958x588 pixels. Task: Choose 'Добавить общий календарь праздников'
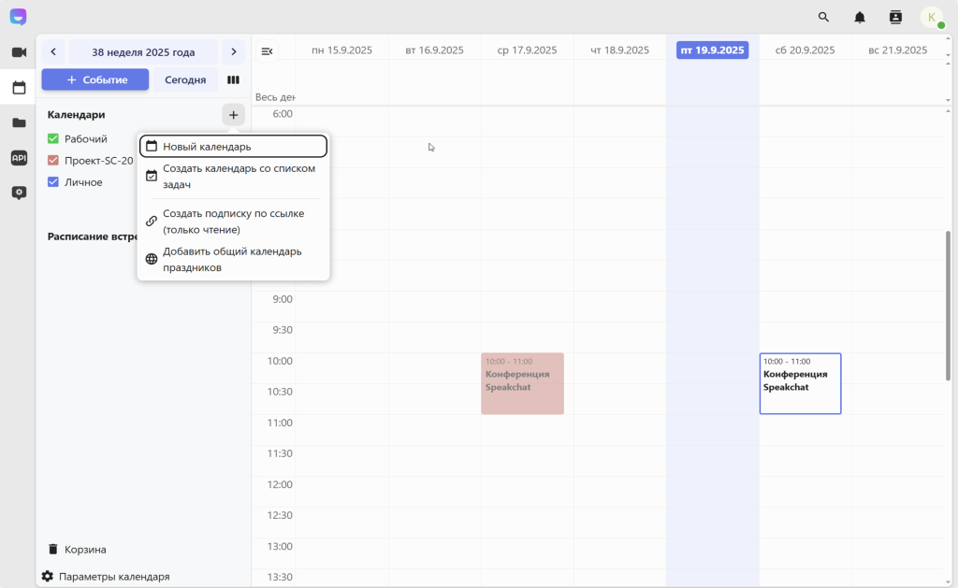click(x=233, y=259)
